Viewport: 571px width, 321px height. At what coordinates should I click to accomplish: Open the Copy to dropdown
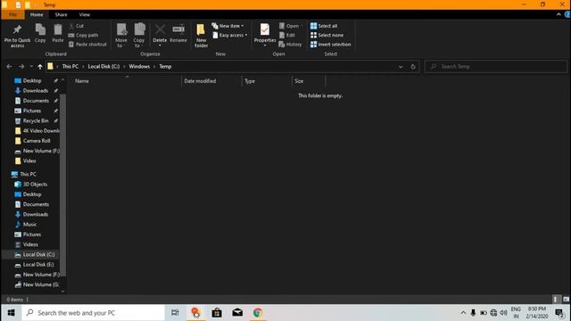click(x=139, y=36)
